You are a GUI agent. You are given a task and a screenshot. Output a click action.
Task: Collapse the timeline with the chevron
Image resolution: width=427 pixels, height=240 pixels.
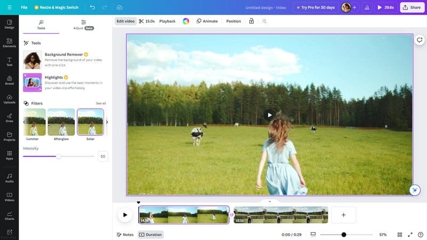(270, 202)
